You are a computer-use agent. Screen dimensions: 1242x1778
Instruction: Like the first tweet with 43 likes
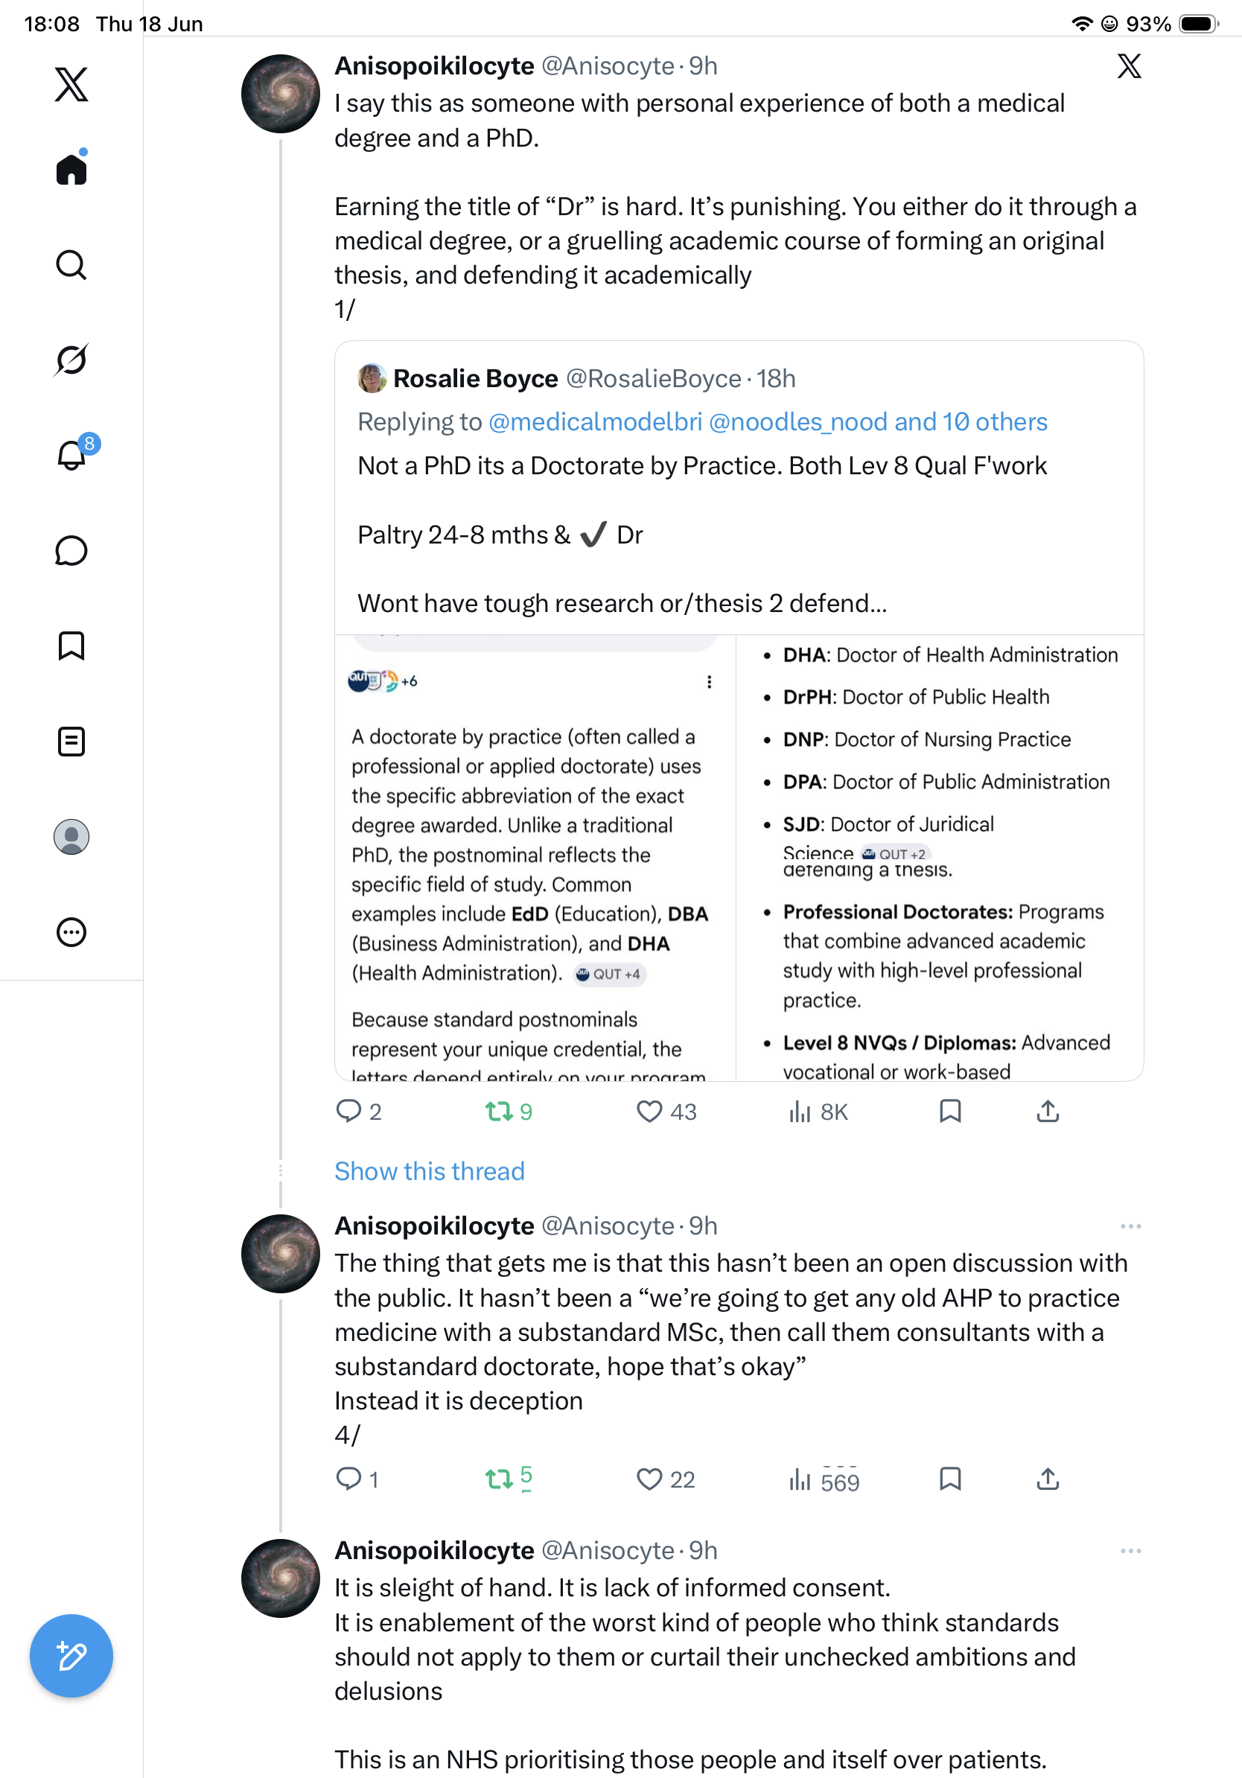666,1111
